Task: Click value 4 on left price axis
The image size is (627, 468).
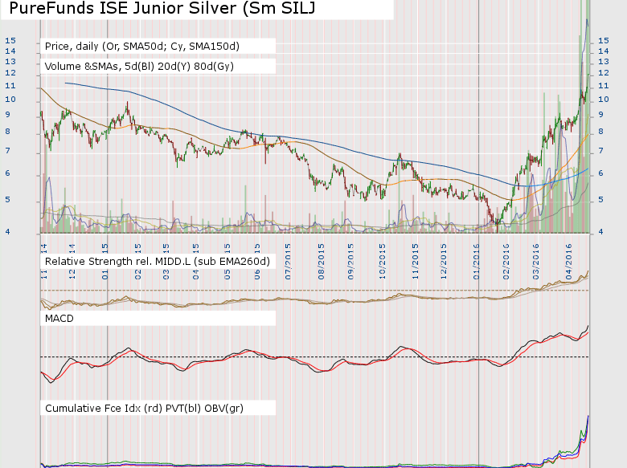Action: [x=7, y=232]
